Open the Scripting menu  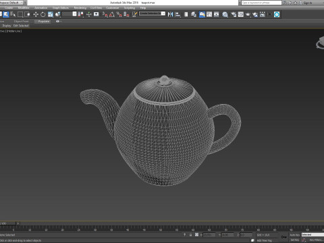130,8
